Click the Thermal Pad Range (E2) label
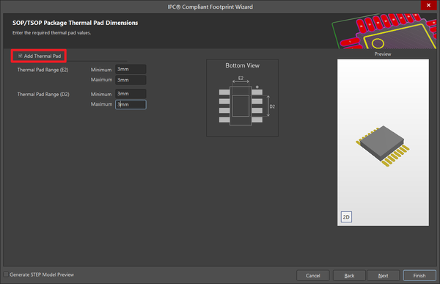This screenshot has width=440, height=284. pyautogui.click(x=43, y=70)
